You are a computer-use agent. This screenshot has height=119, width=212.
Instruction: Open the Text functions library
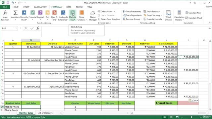(x=47, y=16)
